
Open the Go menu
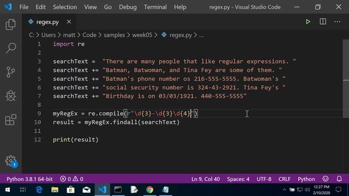pos(108,7)
